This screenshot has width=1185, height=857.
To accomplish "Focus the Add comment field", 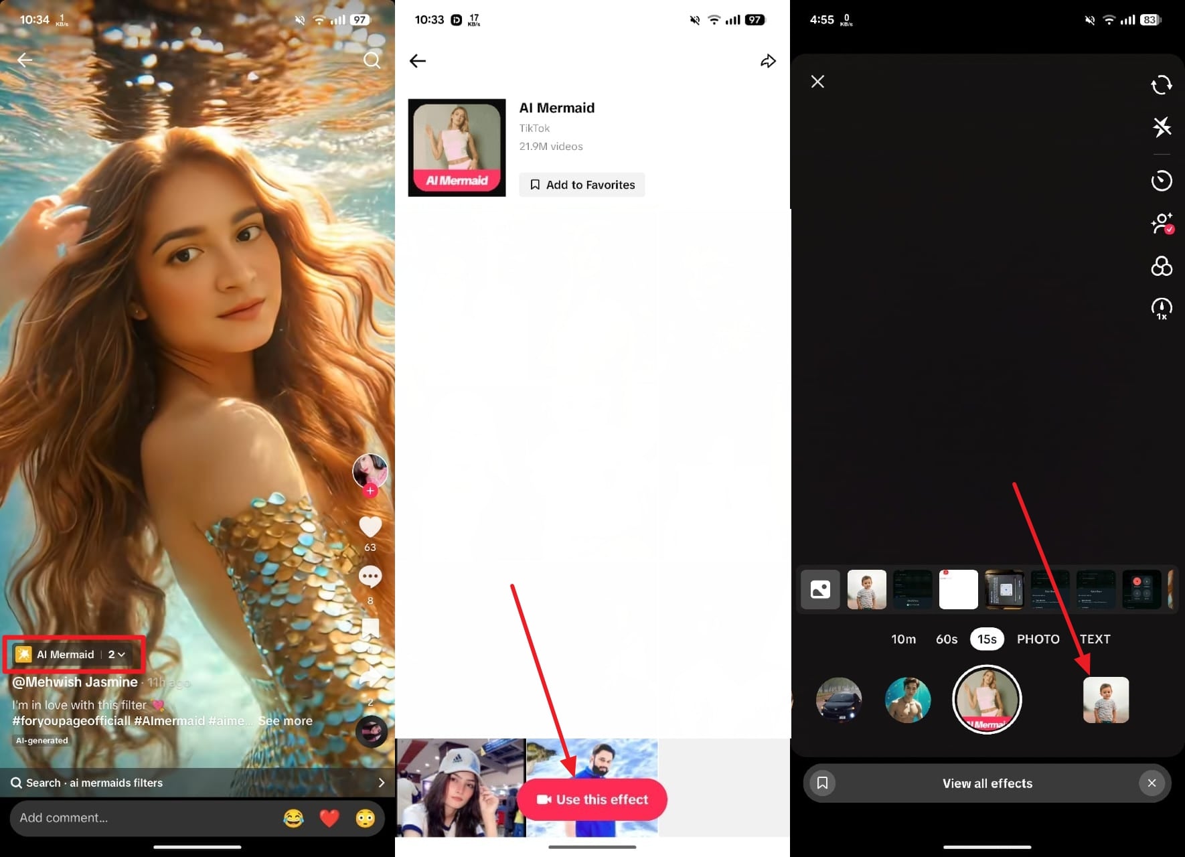I will pos(197,817).
